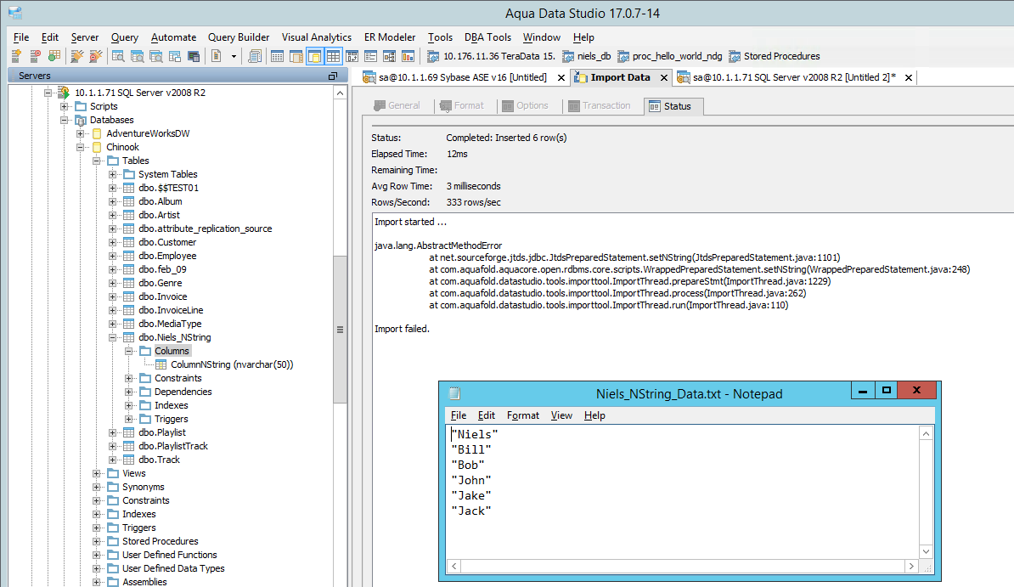Viewport: 1014px width, 587px height.
Task: Click the server icon with red minus
Action: click(36, 56)
